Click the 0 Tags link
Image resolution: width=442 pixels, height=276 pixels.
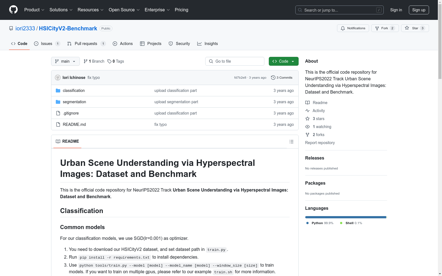point(116,61)
